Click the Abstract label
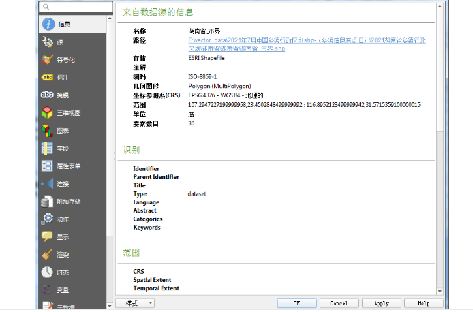Image resolution: width=473 pixels, height=312 pixels. (x=144, y=210)
